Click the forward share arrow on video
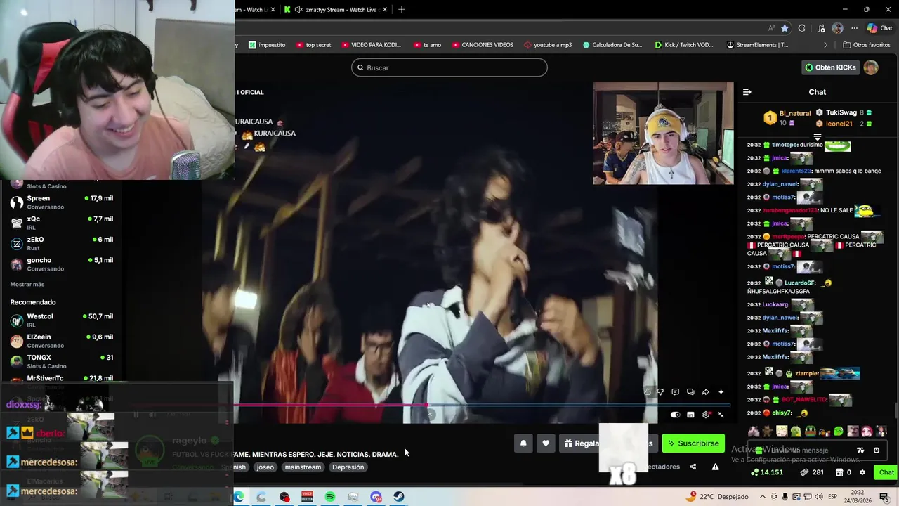The image size is (899, 506). click(705, 392)
